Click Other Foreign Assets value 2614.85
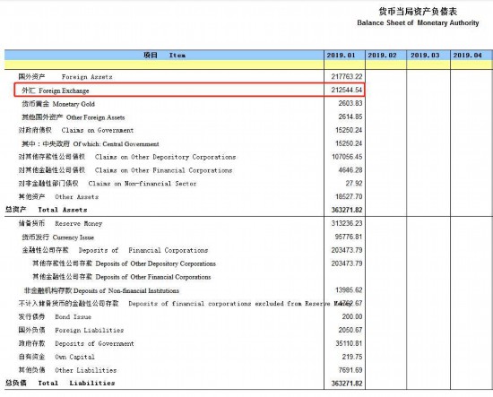This screenshot has height=397, width=493. [x=350, y=117]
